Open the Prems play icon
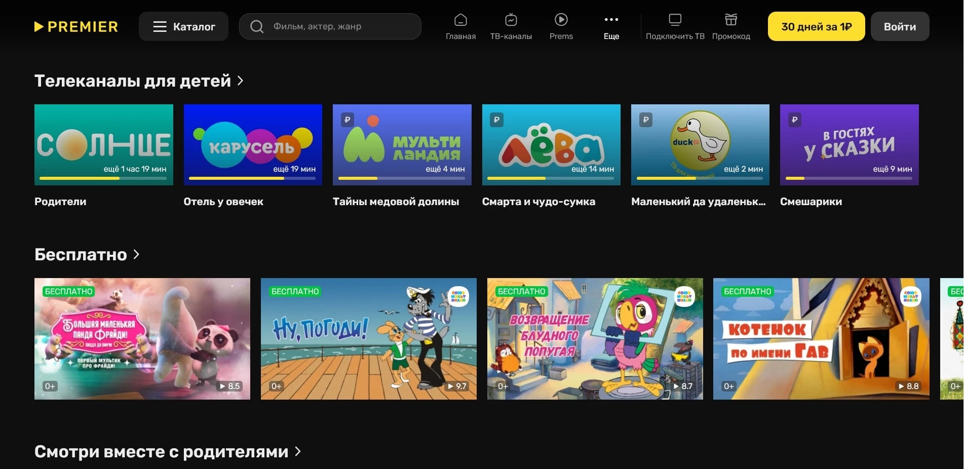 coord(561,20)
